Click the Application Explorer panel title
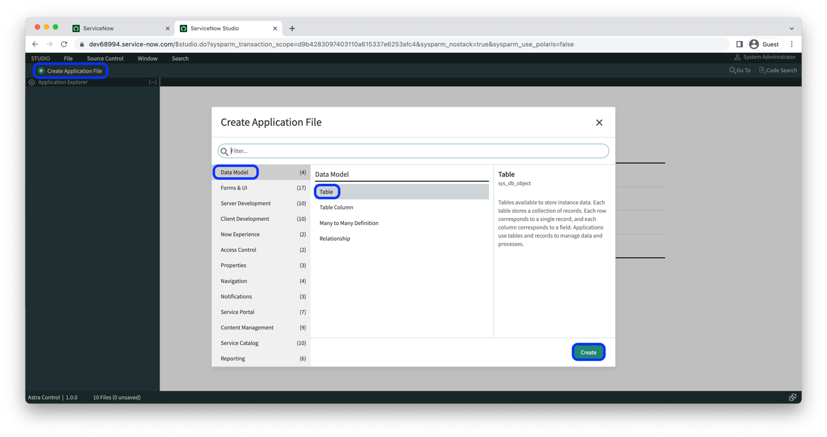This screenshot has height=437, width=827. (x=63, y=83)
